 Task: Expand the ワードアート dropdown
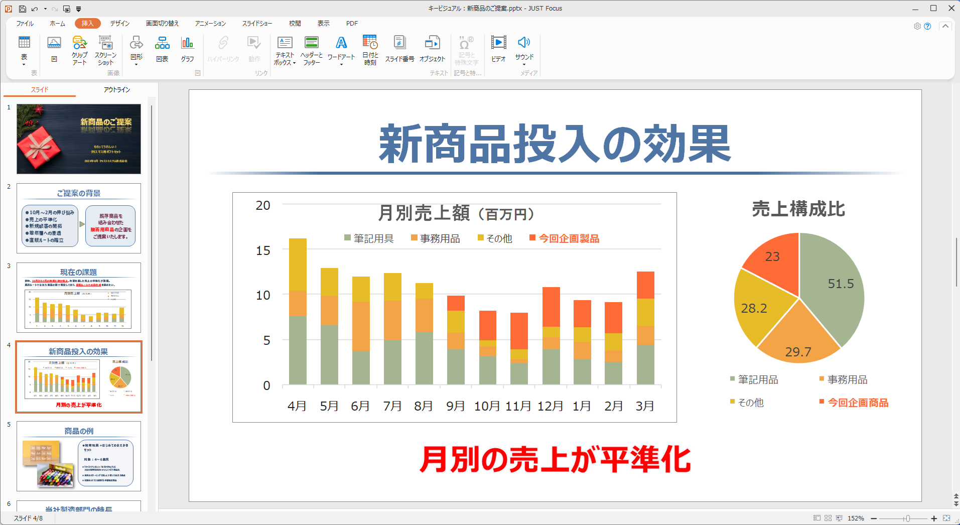(x=341, y=64)
